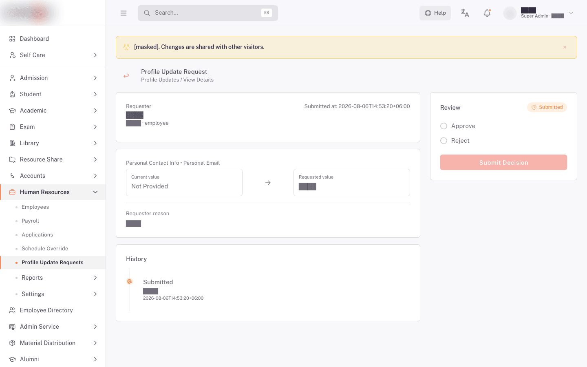
Task: Click the user avatar in header
Action: (x=510, y=13)
